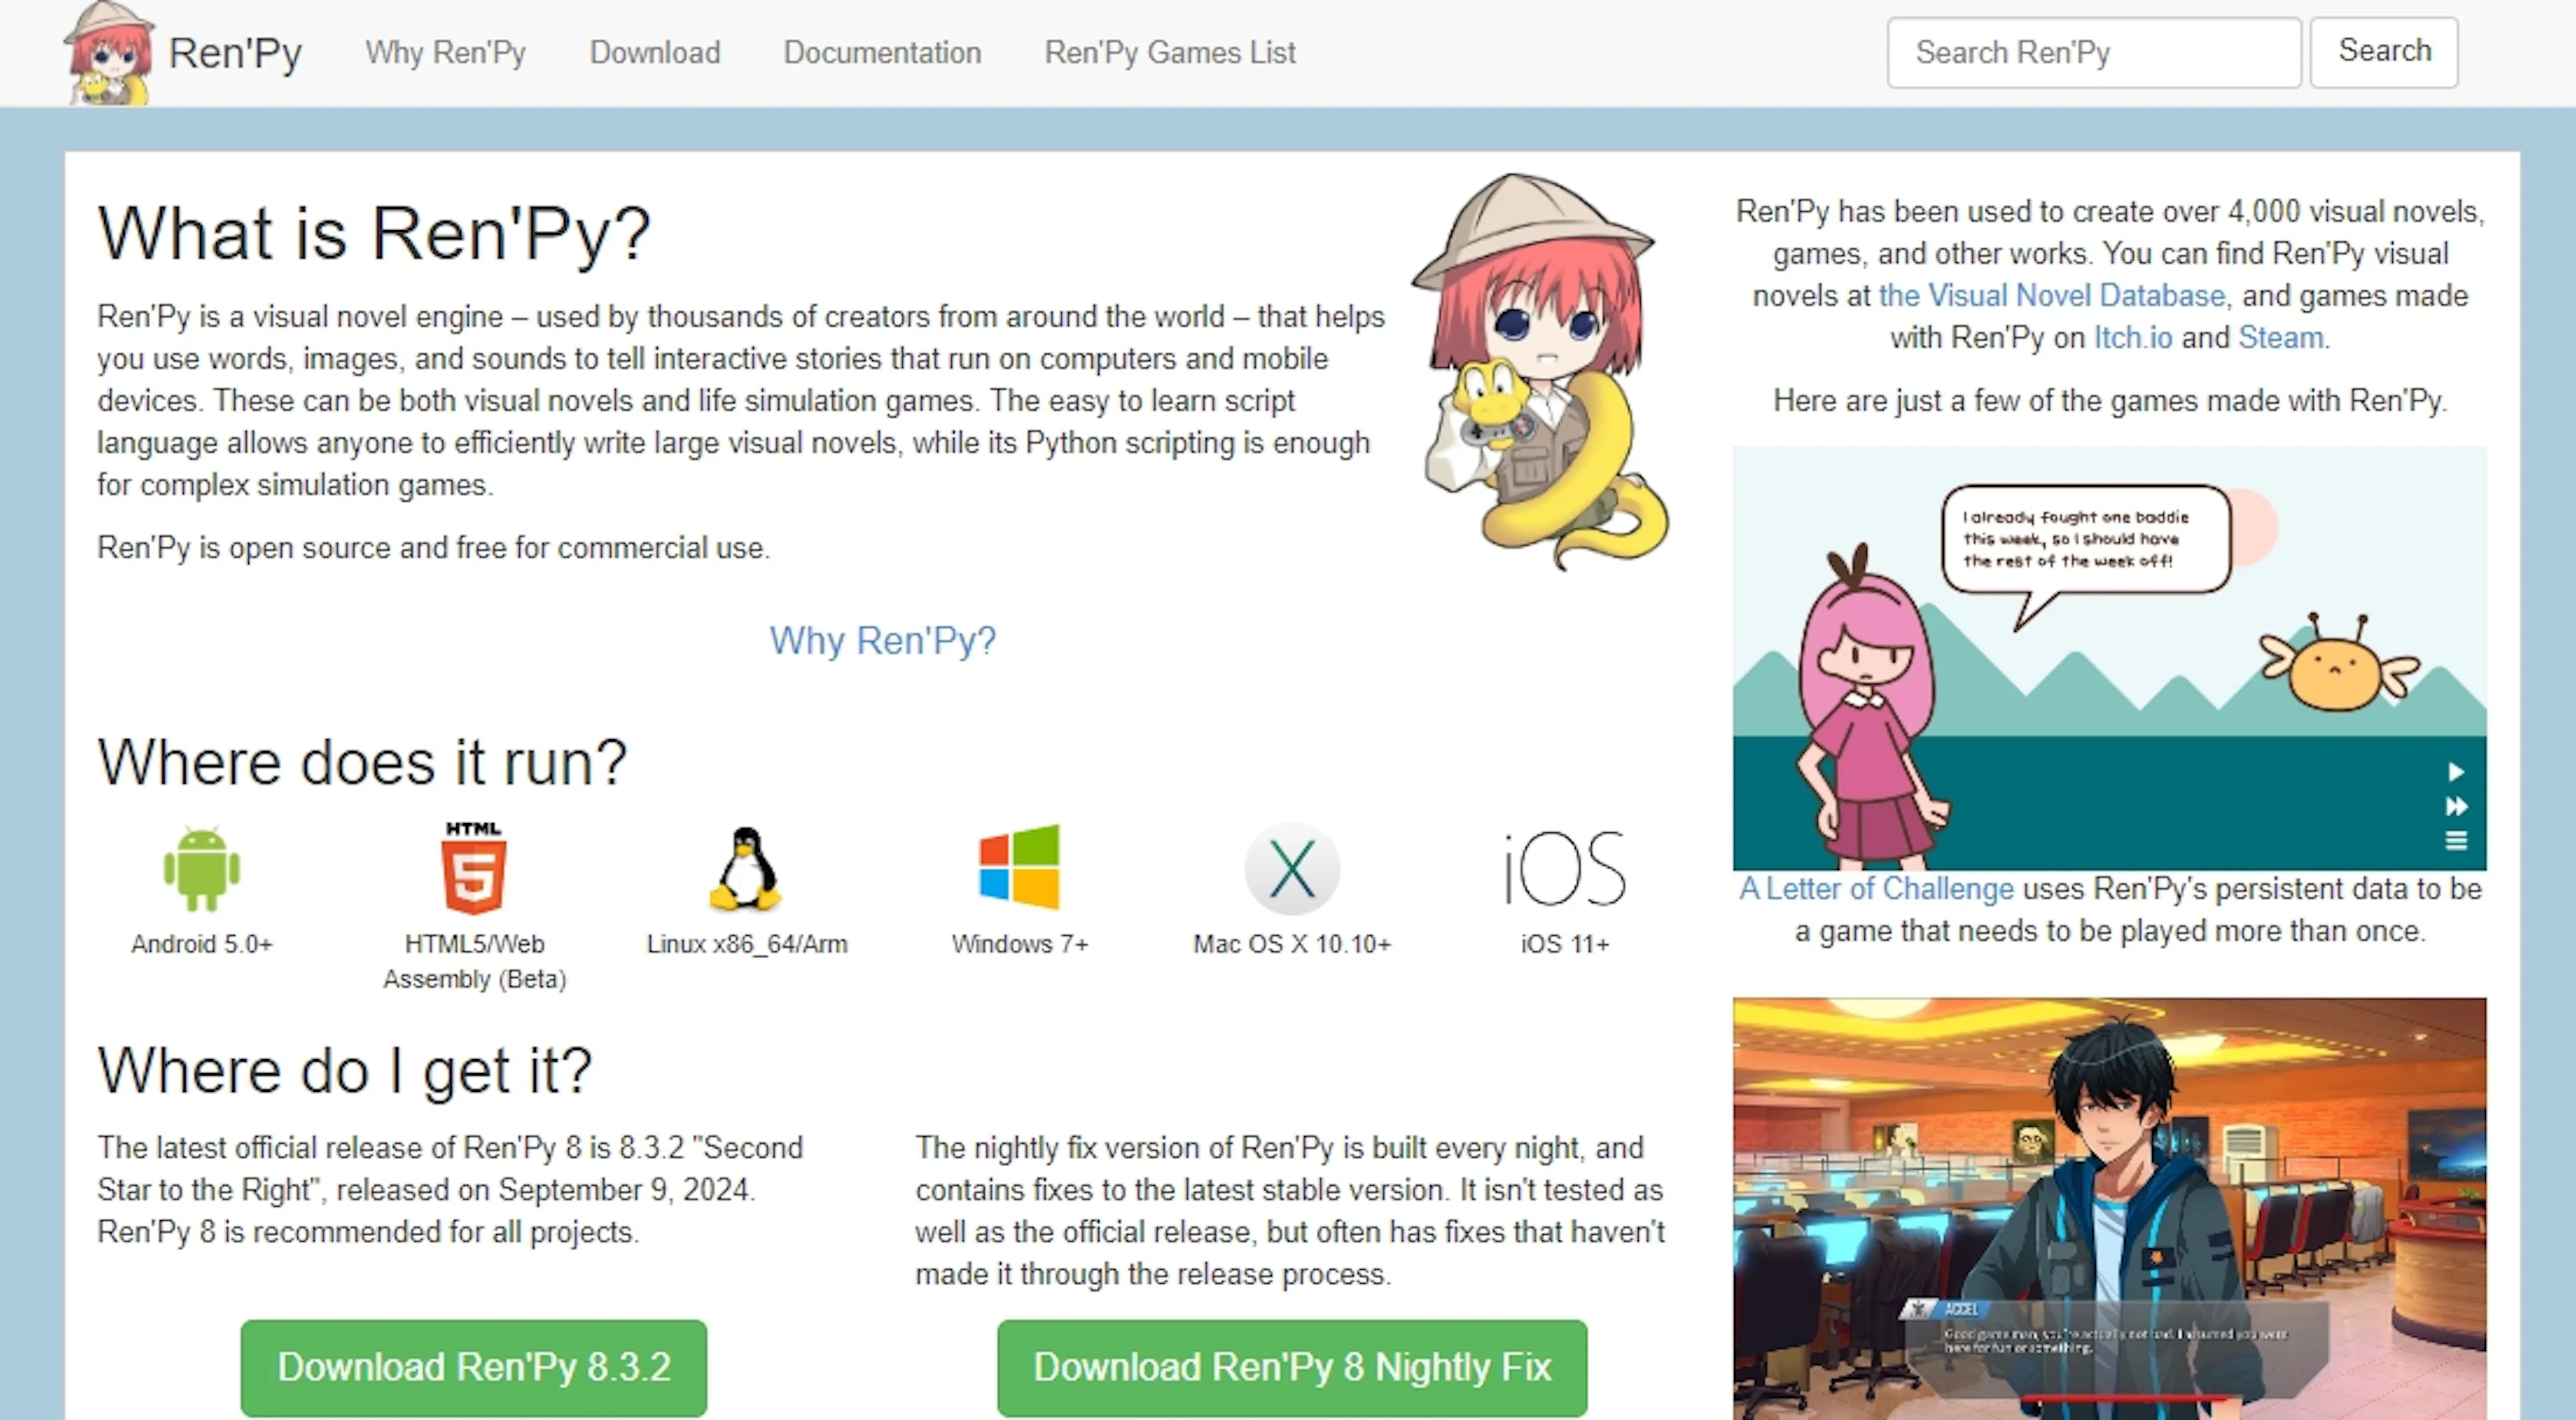Click the Ren'Py brand title text

coord(235,54)
